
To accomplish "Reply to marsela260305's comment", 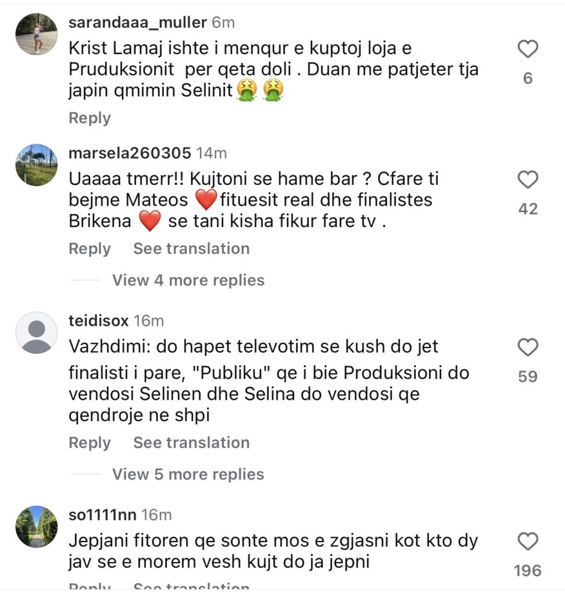I will coord(90,249).
